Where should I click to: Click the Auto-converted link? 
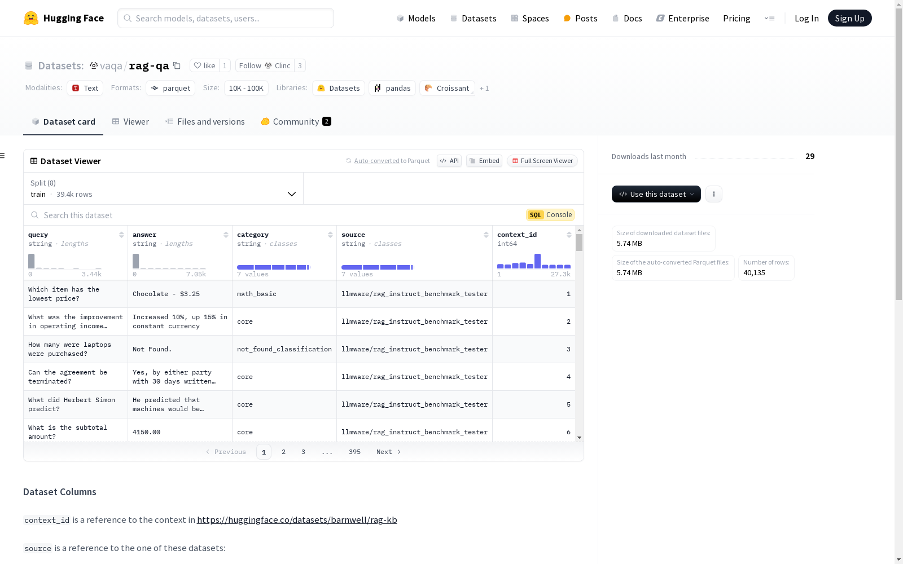(376, 161)
